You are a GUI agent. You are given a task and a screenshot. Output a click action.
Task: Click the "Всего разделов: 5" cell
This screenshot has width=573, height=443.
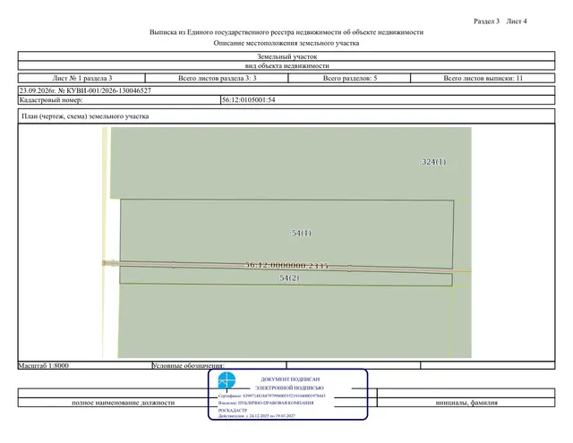click(x=349, y=78)
